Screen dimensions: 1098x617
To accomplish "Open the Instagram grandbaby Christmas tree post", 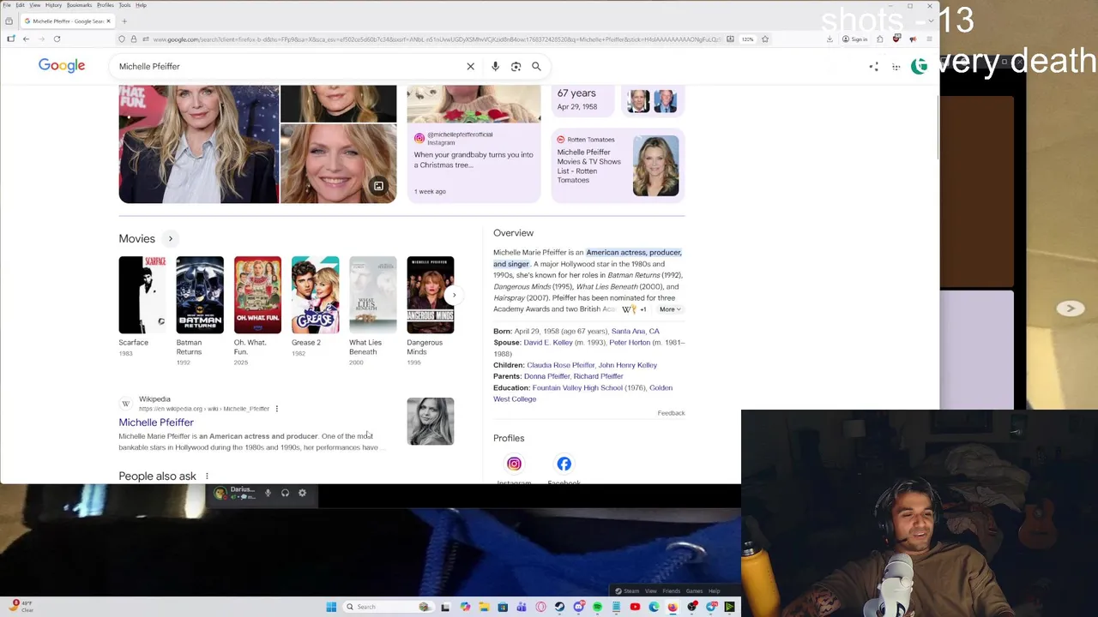I will tap(474, 146).
